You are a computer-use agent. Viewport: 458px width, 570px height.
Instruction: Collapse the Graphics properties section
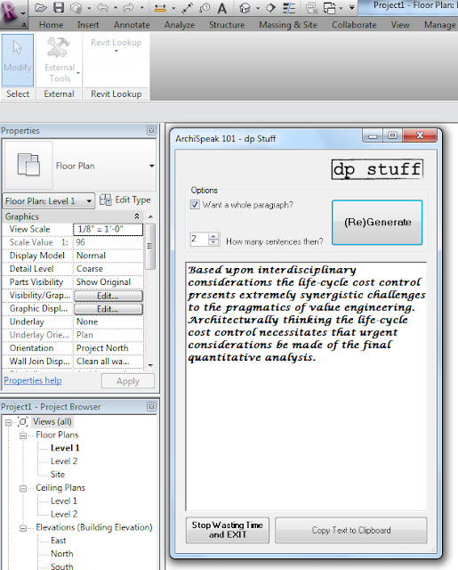click(137, 216)
